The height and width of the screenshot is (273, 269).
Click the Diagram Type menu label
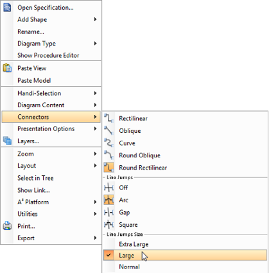click(x=37, y=44)
